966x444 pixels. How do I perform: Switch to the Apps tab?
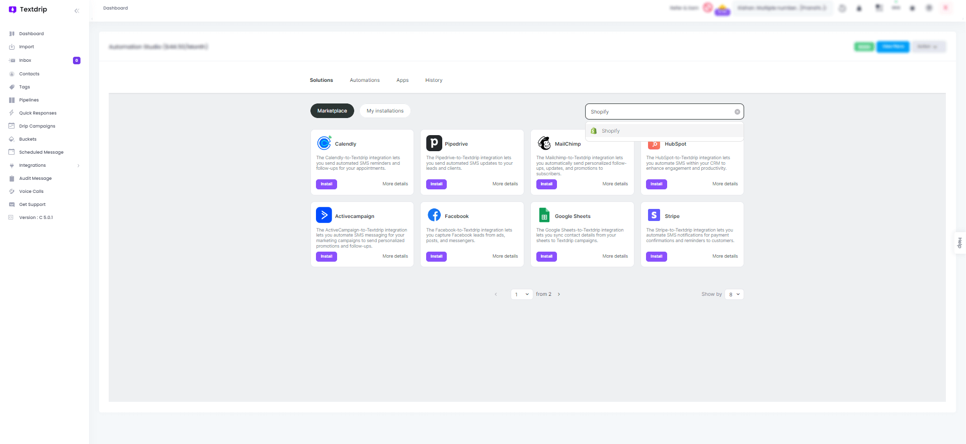tap(403, 80)
